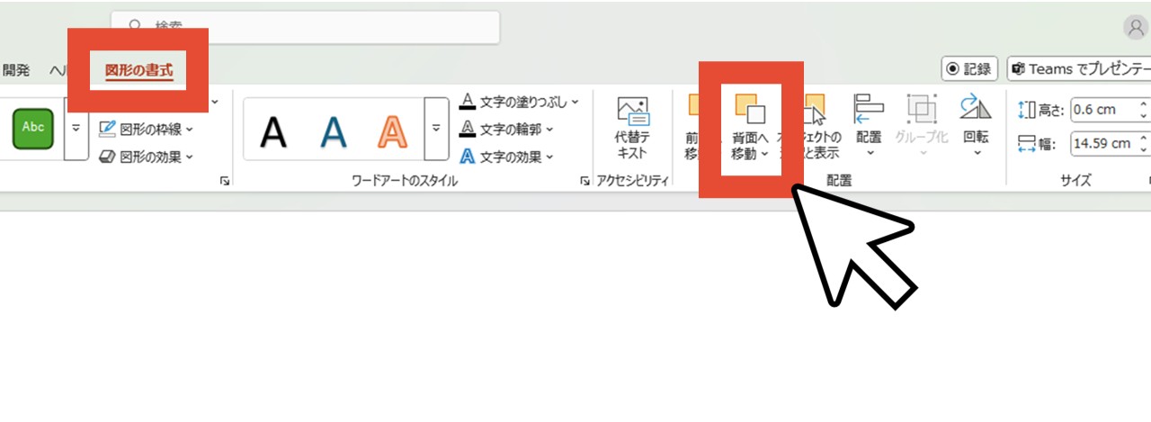
Task: Open the 配置 align menu
Action: [869, 126]
